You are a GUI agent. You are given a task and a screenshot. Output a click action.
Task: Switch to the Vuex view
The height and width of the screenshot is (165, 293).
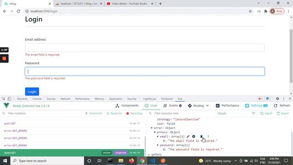[x=151, y=106]
